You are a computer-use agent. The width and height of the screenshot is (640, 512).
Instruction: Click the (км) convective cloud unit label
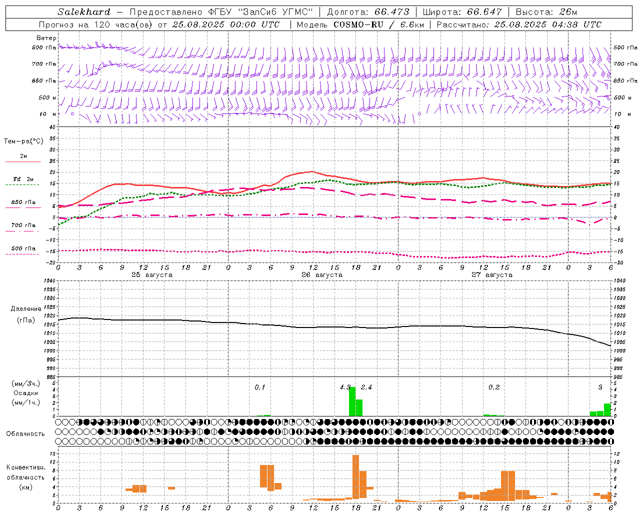(x=25, y=486)
